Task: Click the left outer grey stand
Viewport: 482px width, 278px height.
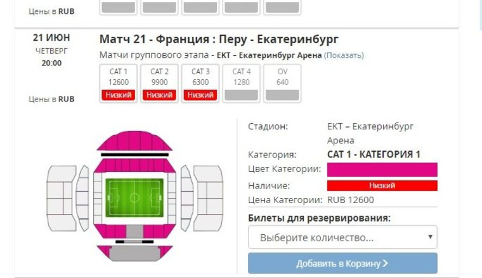Action: click(61, 199)
